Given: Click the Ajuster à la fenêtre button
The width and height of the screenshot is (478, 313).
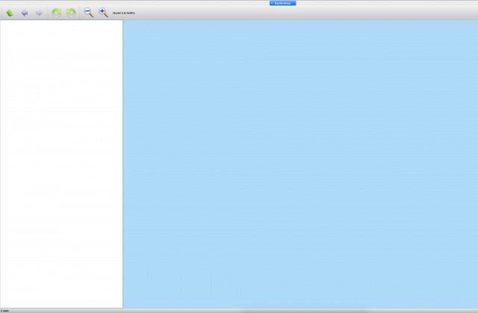Looking at the screenshot, I should point(124,13).
